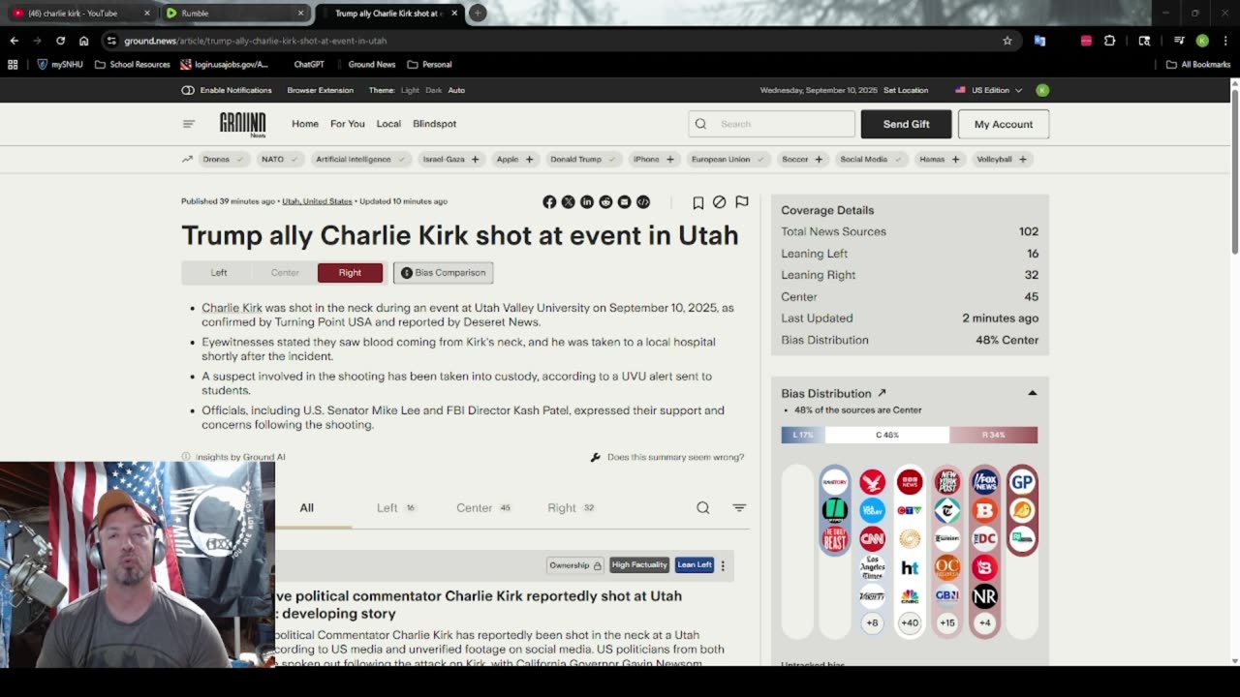Share article on Reddit
The image size is (1240, 697).
(605, 202)
